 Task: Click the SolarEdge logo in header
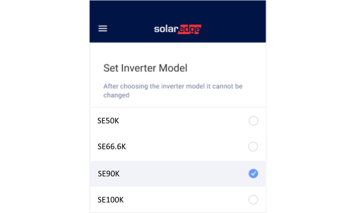point(177,29)
